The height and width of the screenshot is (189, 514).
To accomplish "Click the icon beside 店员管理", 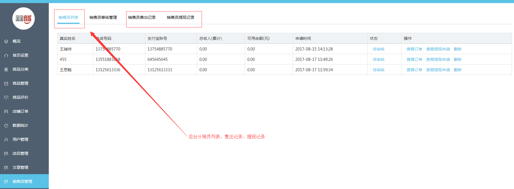I will coord(6,153).
